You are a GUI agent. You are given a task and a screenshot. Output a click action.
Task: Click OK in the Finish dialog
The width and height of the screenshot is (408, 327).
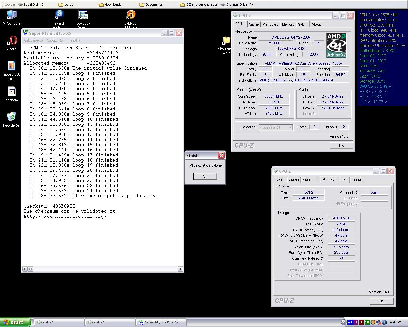[205, 176]
